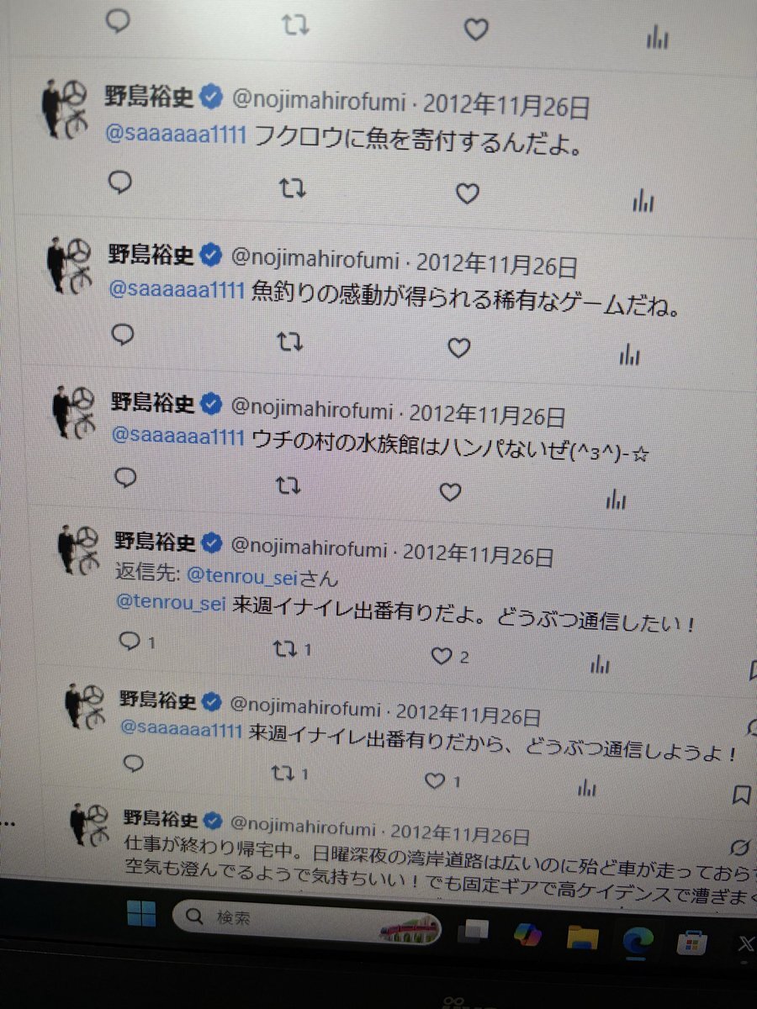This screenshot has width=757, height=1009.
Task: Retweet the フクロウに魚を寄付 tweet
Action: 292,189
